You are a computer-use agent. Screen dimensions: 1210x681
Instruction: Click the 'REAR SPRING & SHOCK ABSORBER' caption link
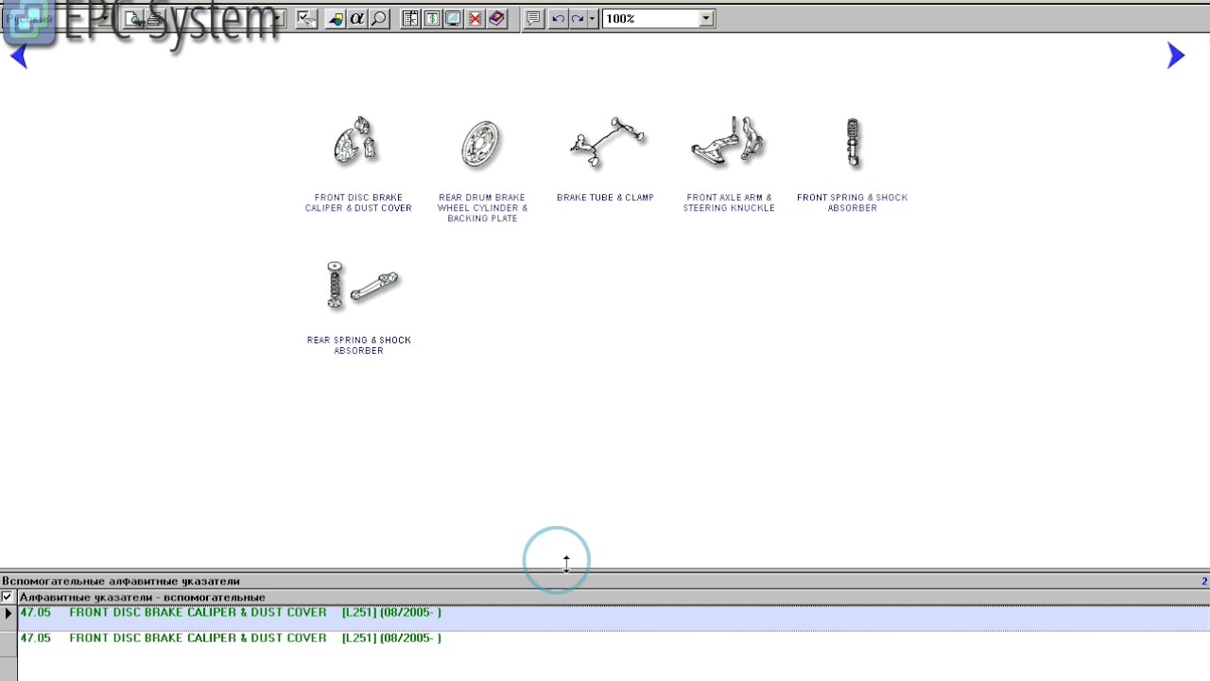click(358, 345)
